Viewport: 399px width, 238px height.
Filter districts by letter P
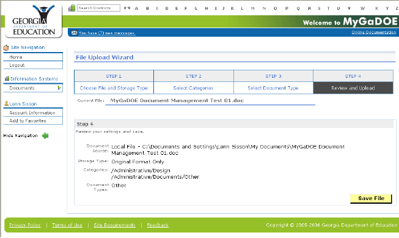287,9
